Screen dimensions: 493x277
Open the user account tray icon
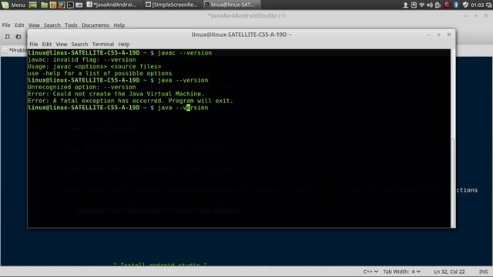pyautogui.click(x=406, y=5)
